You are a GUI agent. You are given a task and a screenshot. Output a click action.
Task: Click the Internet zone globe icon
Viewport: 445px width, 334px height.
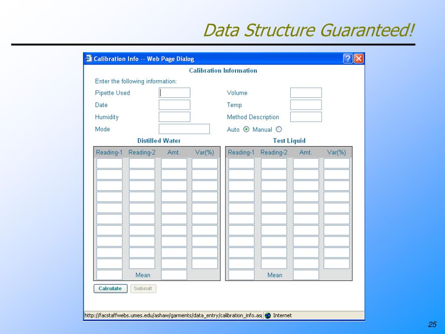pyautogui.click(x=268, y=315)
